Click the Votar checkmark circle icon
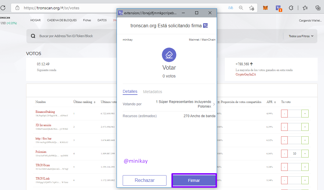The image size is (324, 190). [169, 55]
